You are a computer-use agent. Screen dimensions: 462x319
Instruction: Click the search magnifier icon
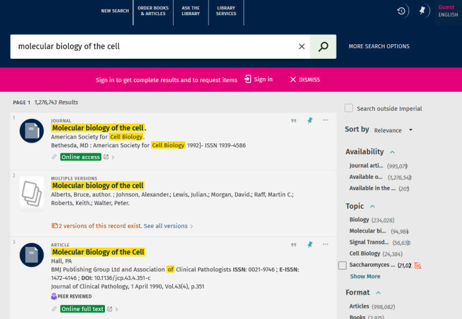(323, 46)
